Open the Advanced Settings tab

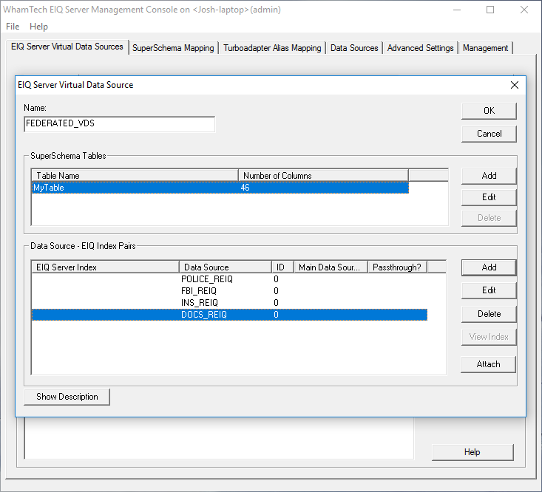[420, 48]
